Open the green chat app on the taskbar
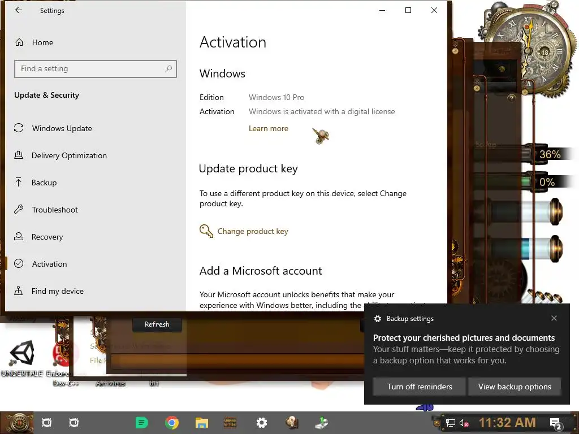 click(142, 423)
